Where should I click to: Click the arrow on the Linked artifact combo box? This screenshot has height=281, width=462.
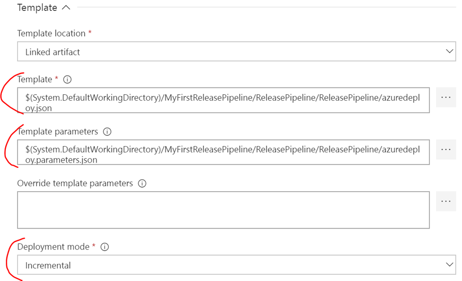point(449,51)
